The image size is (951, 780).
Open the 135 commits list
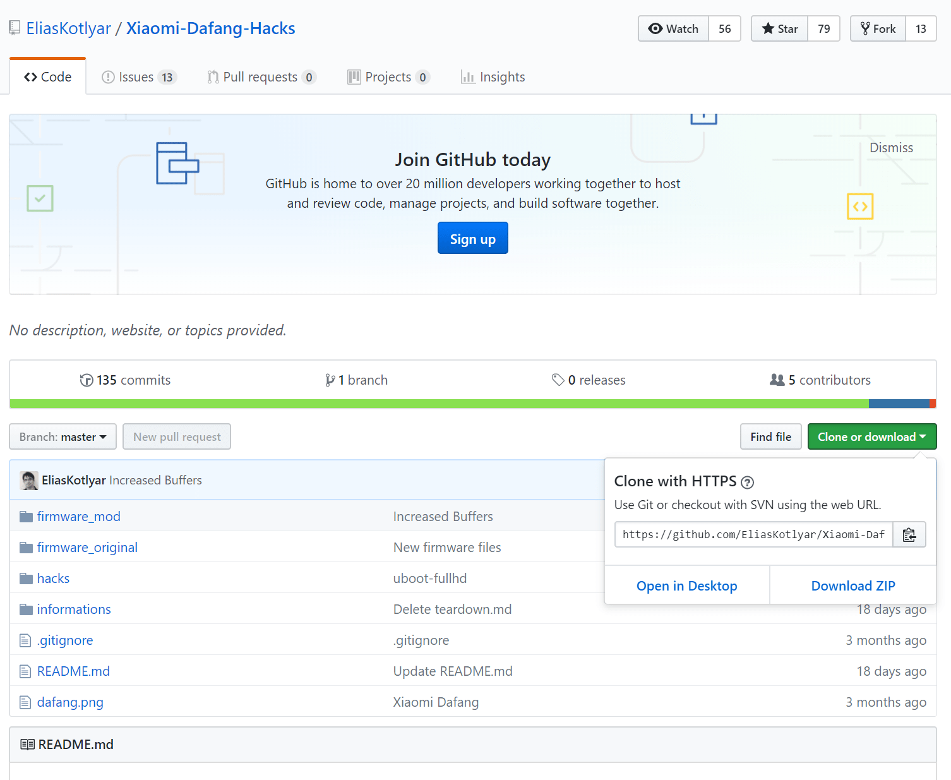(x=125, y=380)
